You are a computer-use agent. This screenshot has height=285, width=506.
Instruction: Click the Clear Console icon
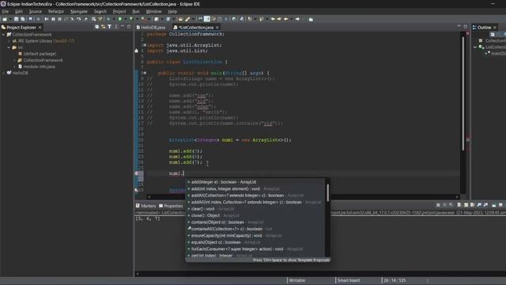[459, 205]
